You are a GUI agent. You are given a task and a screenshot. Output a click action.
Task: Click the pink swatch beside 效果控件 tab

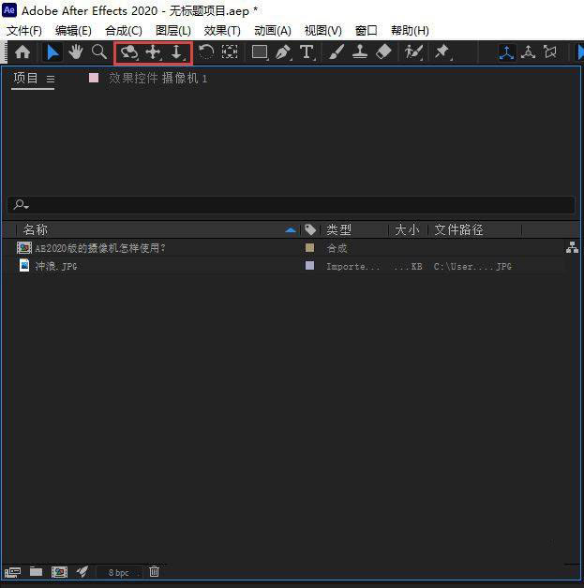pyautogui.click(x=94, y=78)
